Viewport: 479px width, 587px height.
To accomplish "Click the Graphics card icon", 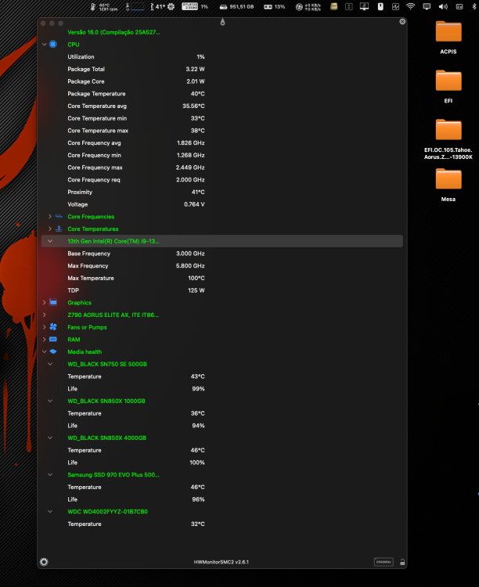I will pyautogui.click(x=53, y=302).
